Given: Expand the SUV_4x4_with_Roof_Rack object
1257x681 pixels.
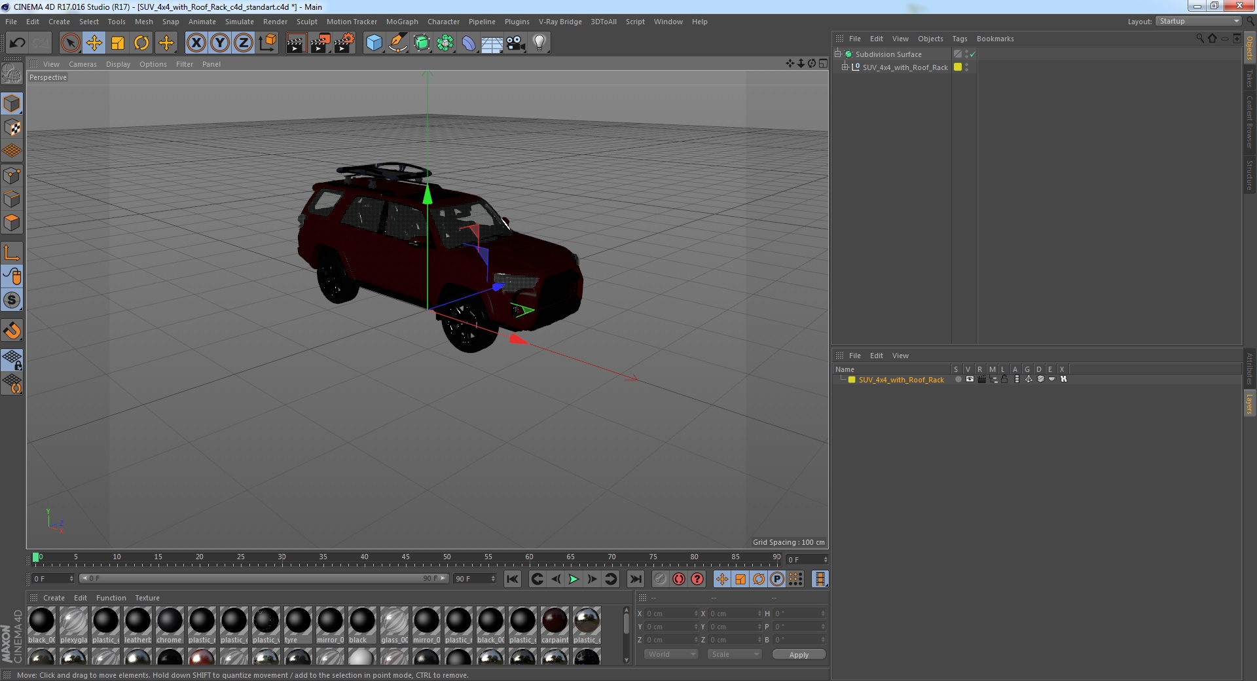Looking at the screenshot, I should pyautogui.click(x=845, y=67).
